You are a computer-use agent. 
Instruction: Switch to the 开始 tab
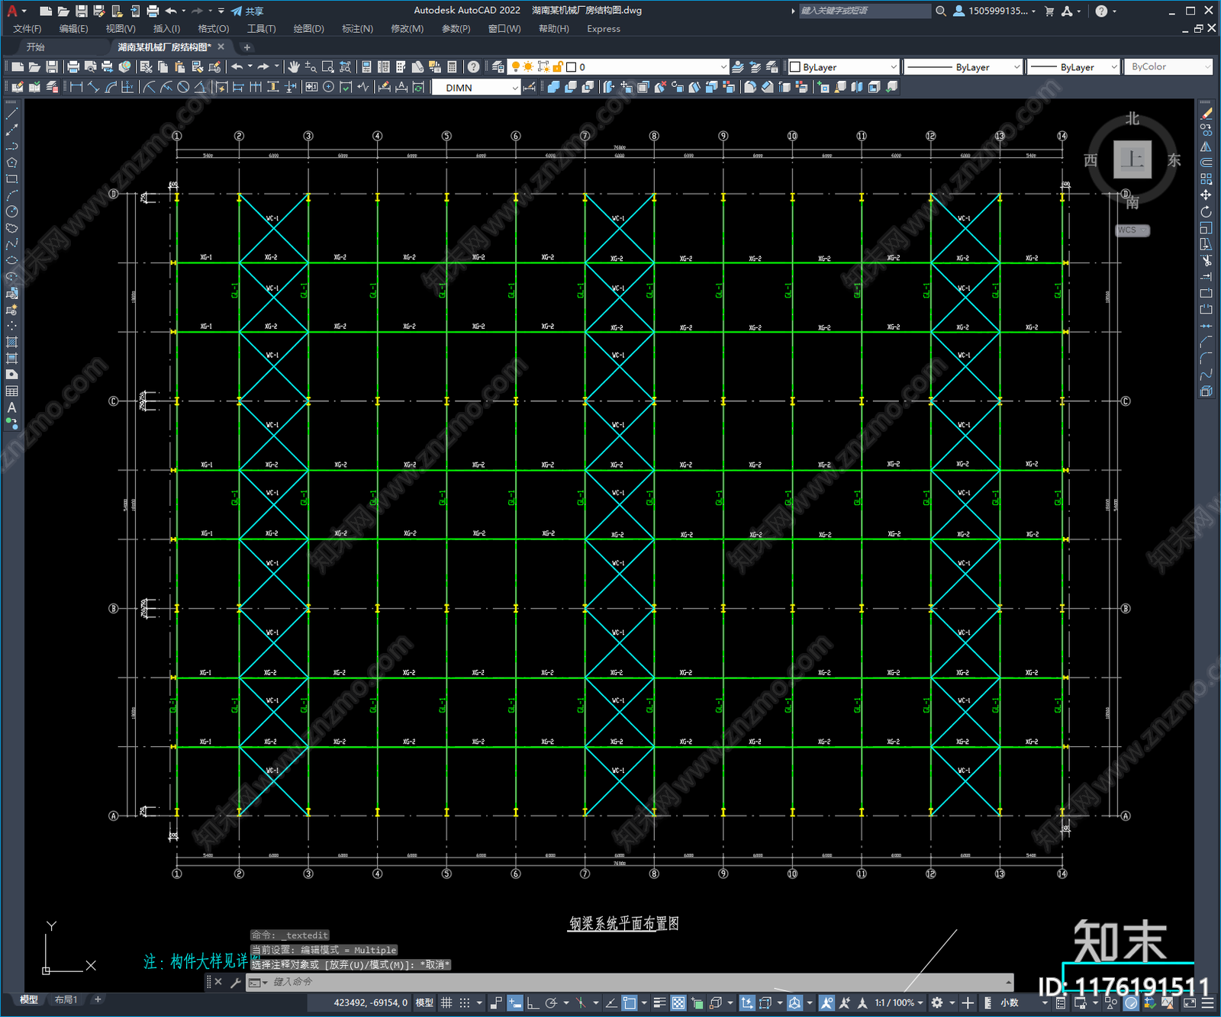[36, 47]
